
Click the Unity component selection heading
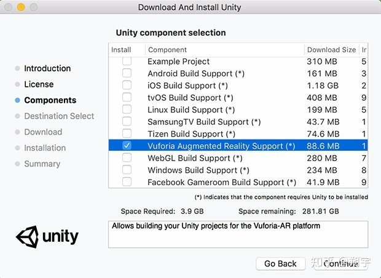(171, 33)
